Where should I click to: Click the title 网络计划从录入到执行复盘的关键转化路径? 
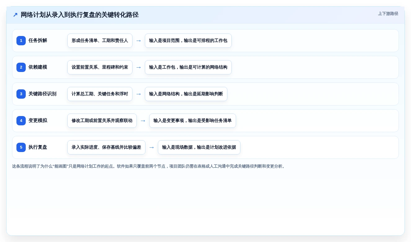pos(79,15)
